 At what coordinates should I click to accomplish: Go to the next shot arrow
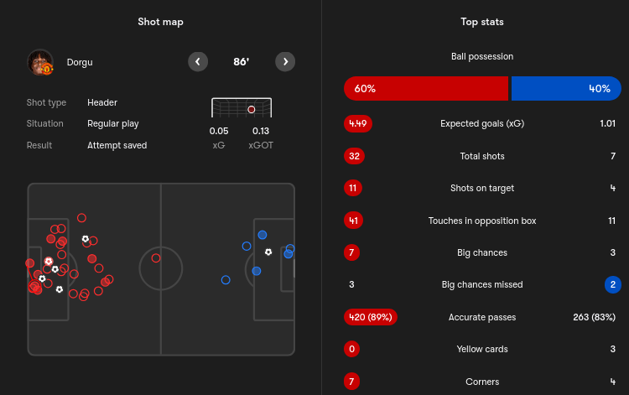click(x=285, y=62)
